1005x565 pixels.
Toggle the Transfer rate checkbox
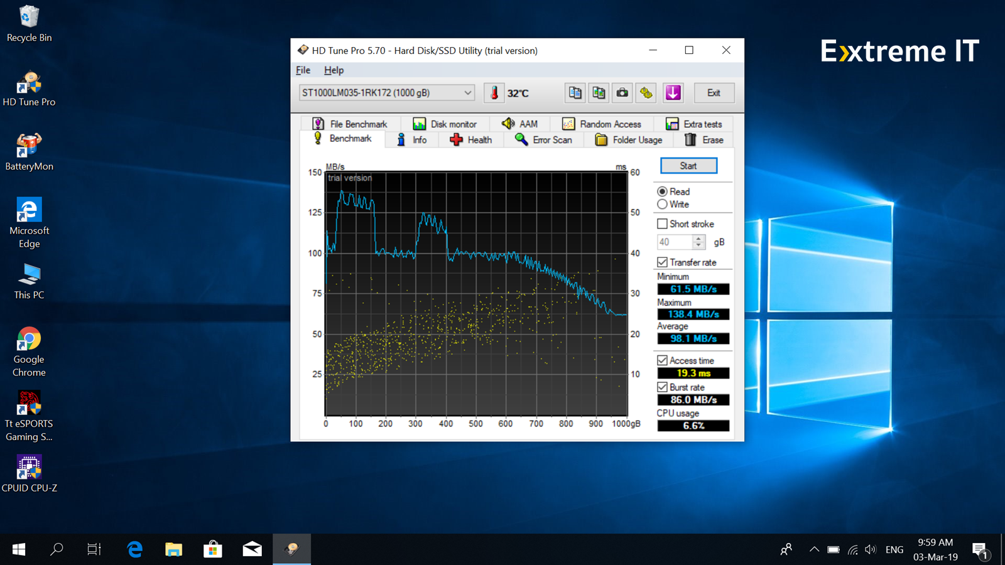click(662, 262)
